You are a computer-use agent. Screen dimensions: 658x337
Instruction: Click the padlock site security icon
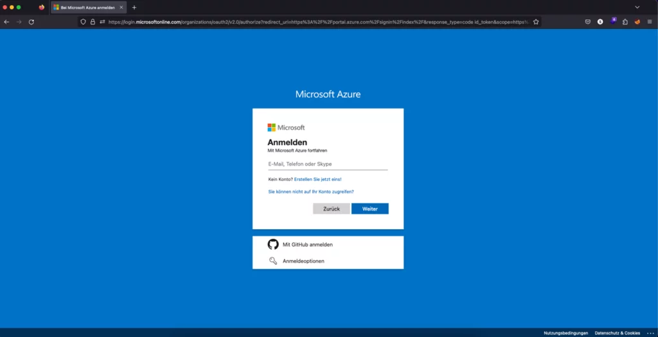(x=93, y=22)
